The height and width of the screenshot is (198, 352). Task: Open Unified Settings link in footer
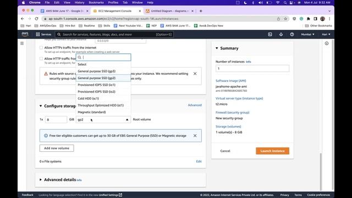[111, 195]
